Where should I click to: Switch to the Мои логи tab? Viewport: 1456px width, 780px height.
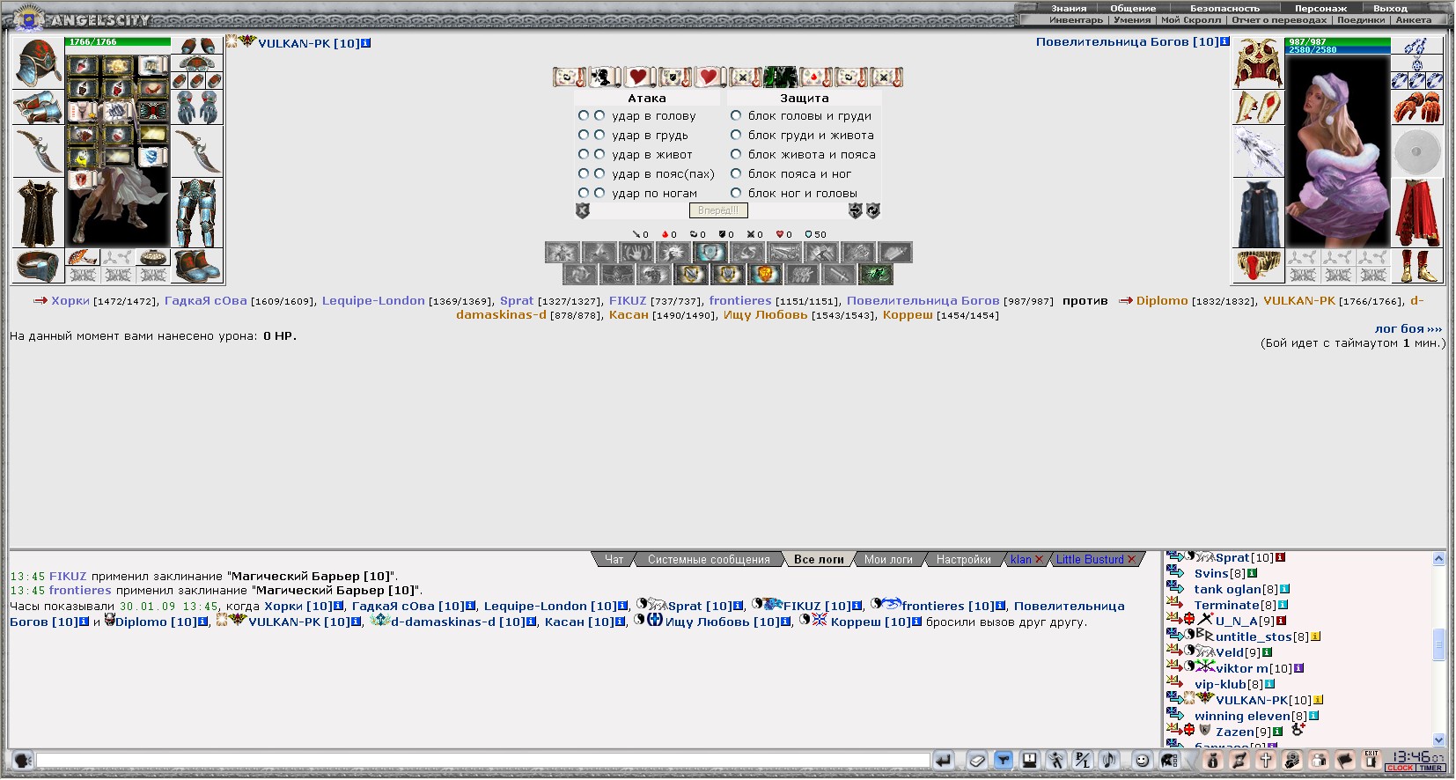888,559
